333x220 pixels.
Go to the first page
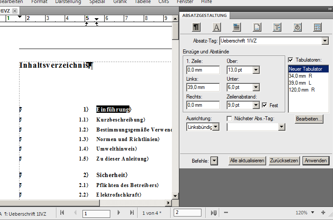(x=62, y=213)
